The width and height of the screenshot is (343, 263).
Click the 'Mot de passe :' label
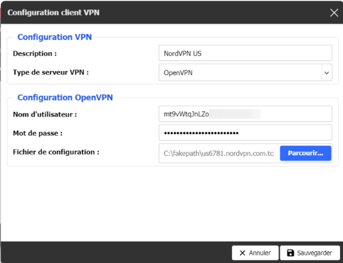coord(38,133)
